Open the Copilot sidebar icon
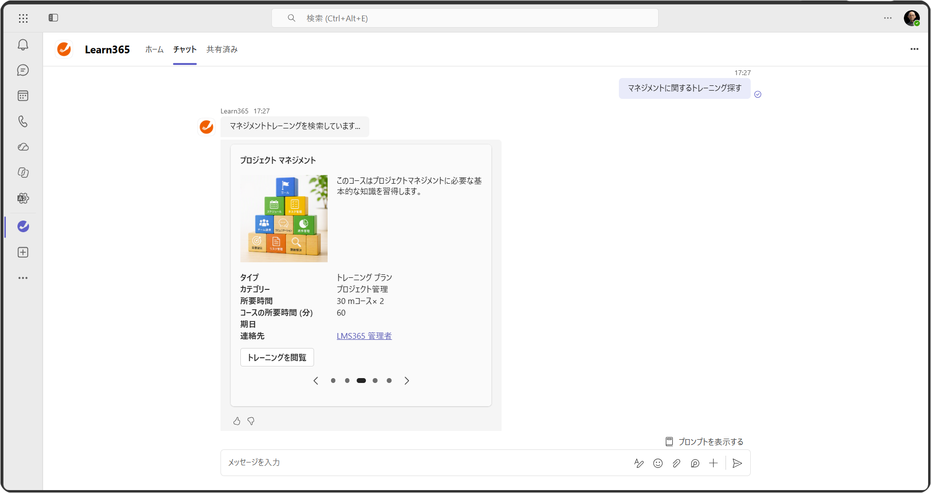Screen dimensions: 931x493 (x=23, y=173)
